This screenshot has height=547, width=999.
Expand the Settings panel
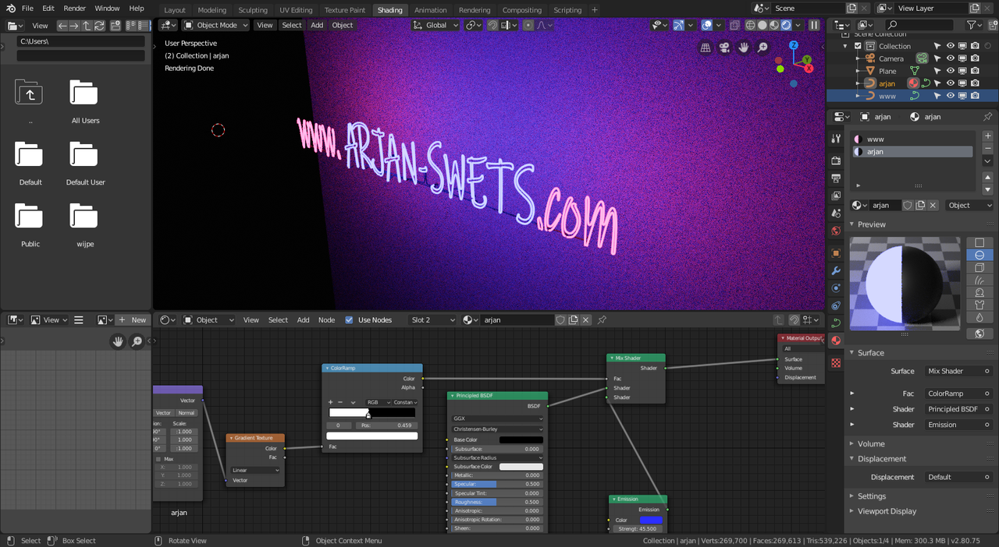[x=871, y=496]
